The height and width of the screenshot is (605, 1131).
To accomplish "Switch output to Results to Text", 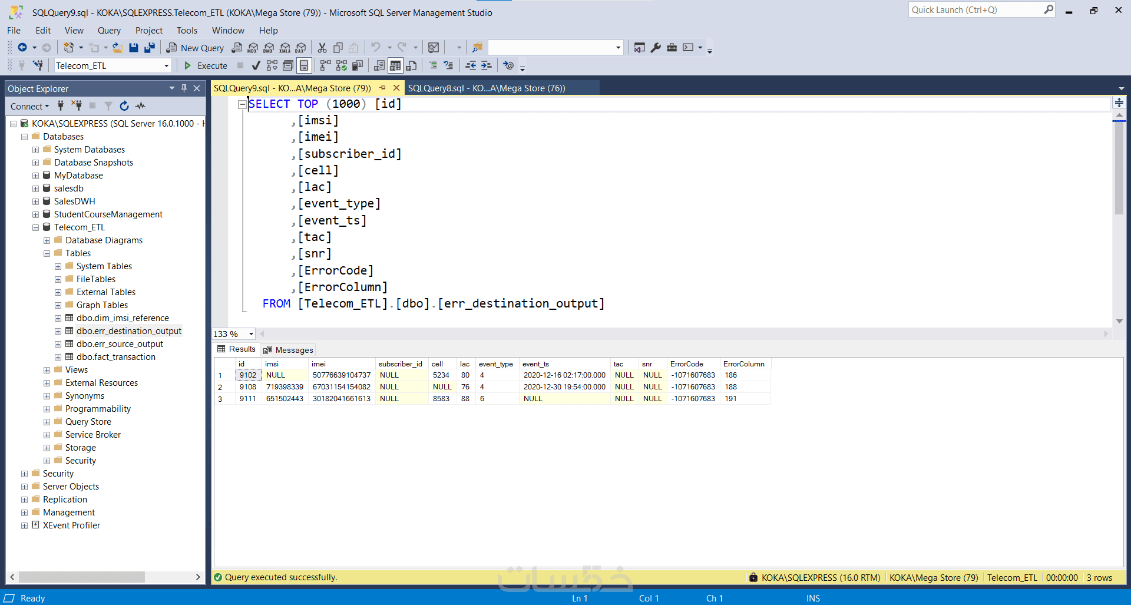I will tap(379, 65).
